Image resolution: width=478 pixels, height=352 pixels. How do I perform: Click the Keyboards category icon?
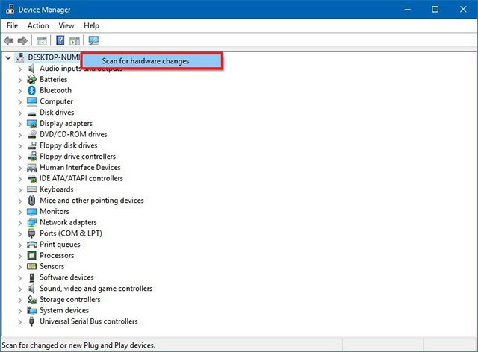pos(31,189)
